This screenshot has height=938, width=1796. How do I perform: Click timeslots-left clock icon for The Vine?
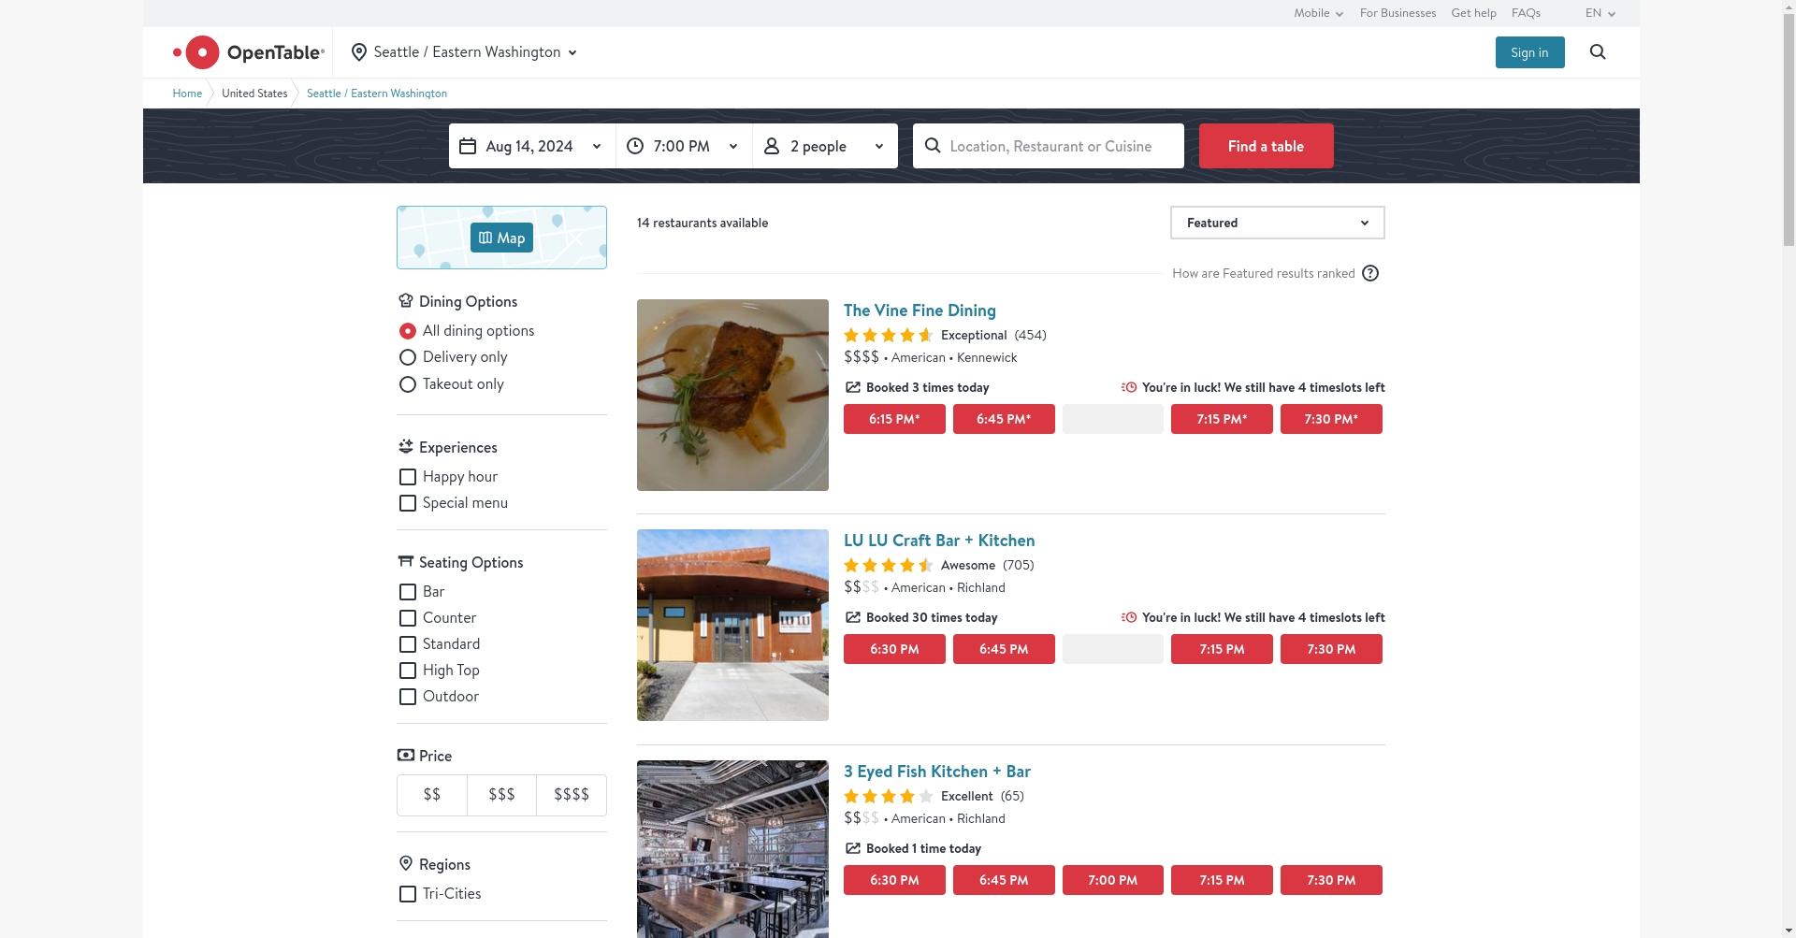point(1129,387)
